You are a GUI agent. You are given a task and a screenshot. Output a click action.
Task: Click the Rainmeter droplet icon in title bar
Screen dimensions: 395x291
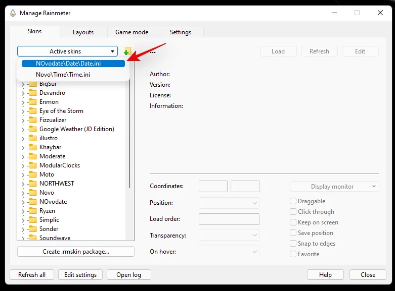pos(13,13)
